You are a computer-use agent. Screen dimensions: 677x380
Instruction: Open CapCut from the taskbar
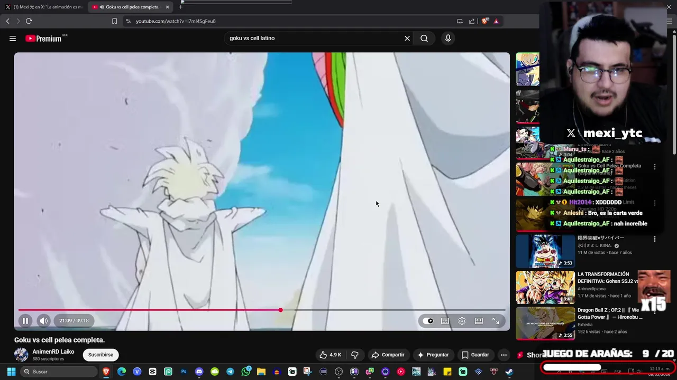(152, 372)
